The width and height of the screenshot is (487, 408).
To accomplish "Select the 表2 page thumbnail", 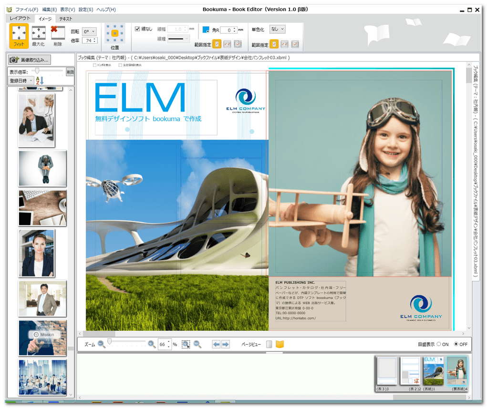I will point(410,370).
